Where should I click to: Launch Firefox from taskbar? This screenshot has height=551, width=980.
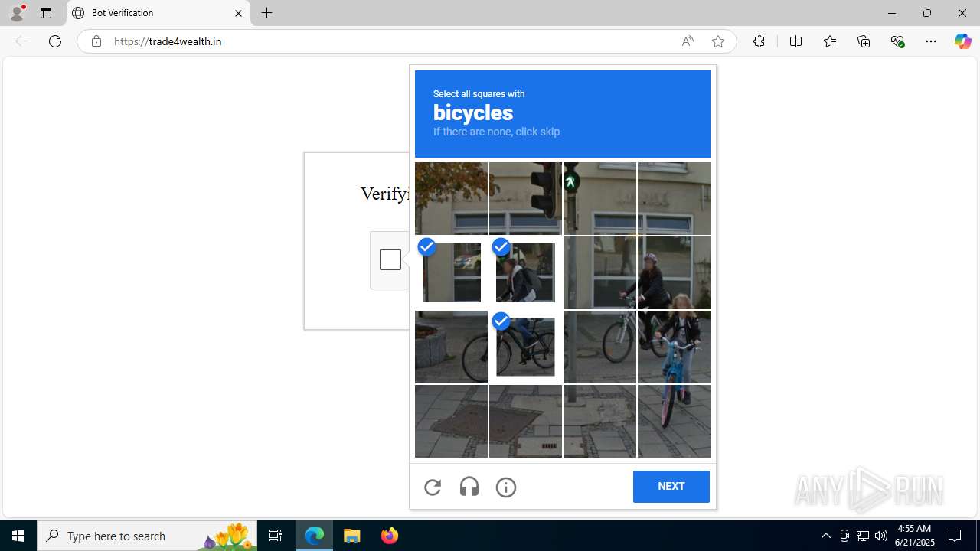(x=390, y=536)
